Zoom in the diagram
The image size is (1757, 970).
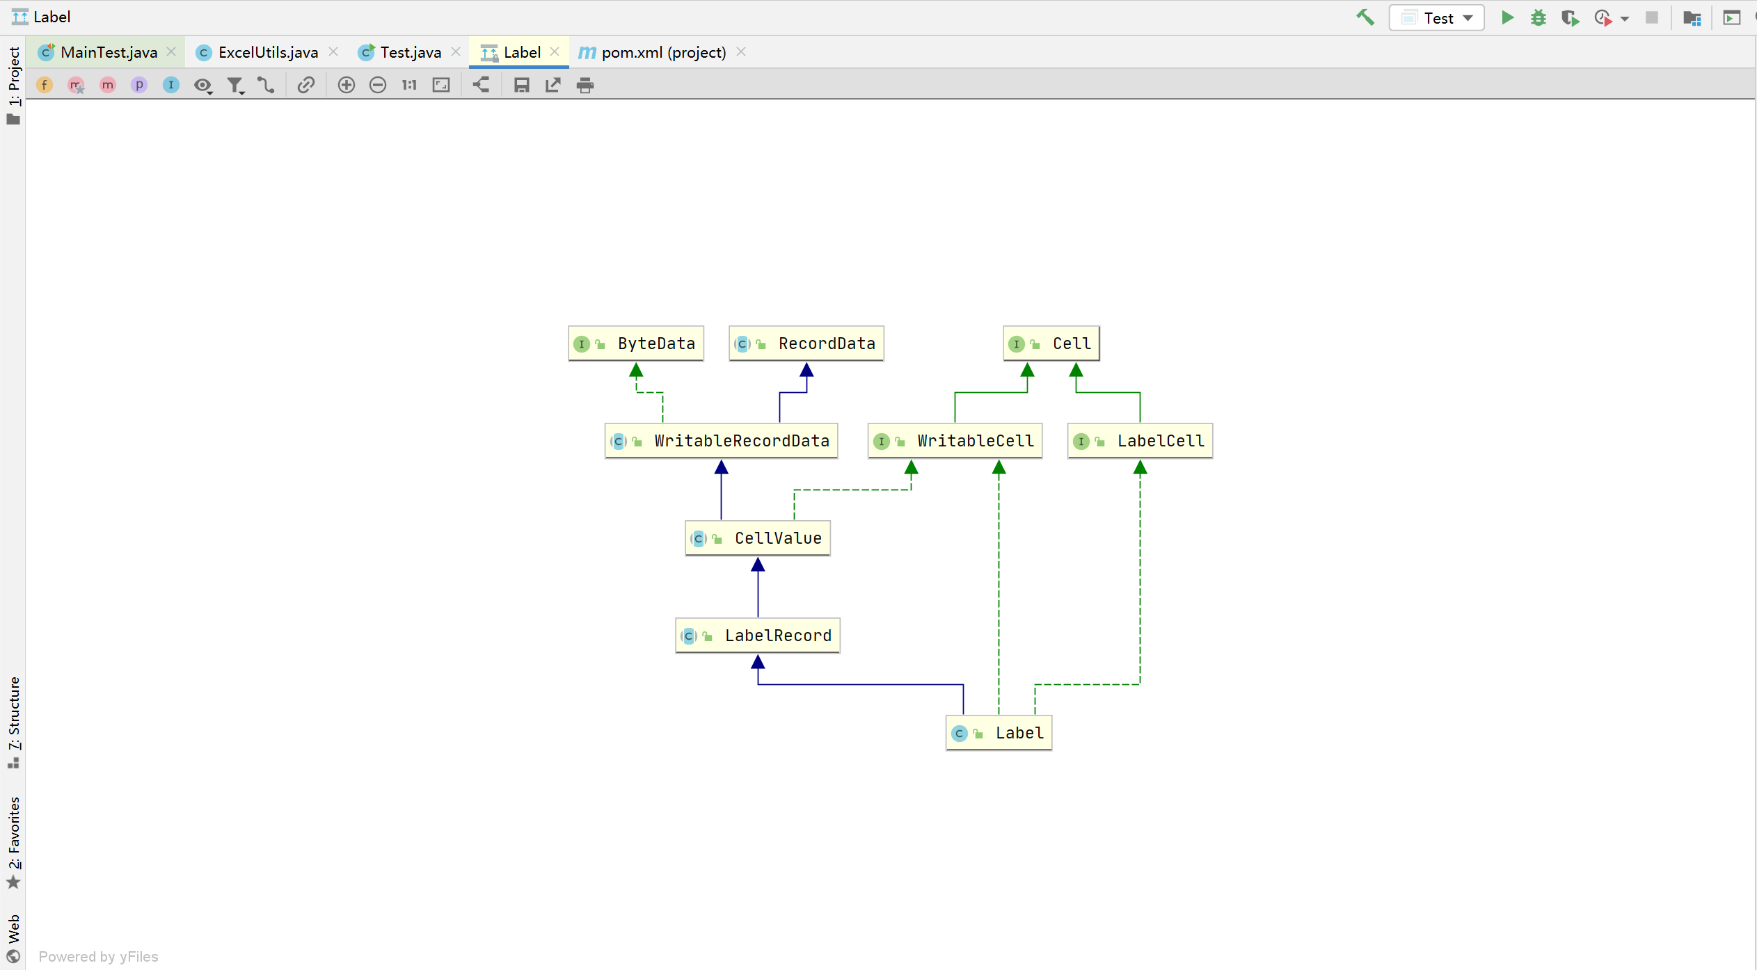(x=346, y=85)
